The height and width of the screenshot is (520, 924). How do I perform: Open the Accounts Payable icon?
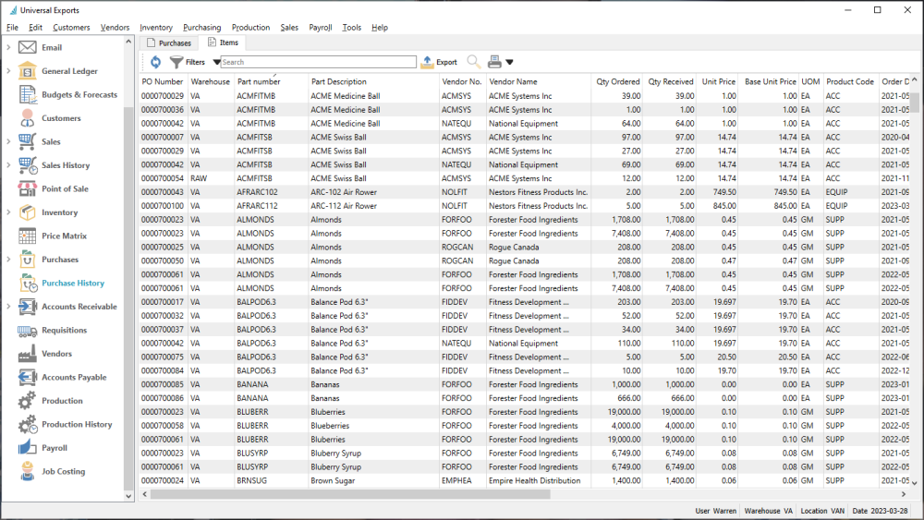pyautogui.click(x=27, y=377)
